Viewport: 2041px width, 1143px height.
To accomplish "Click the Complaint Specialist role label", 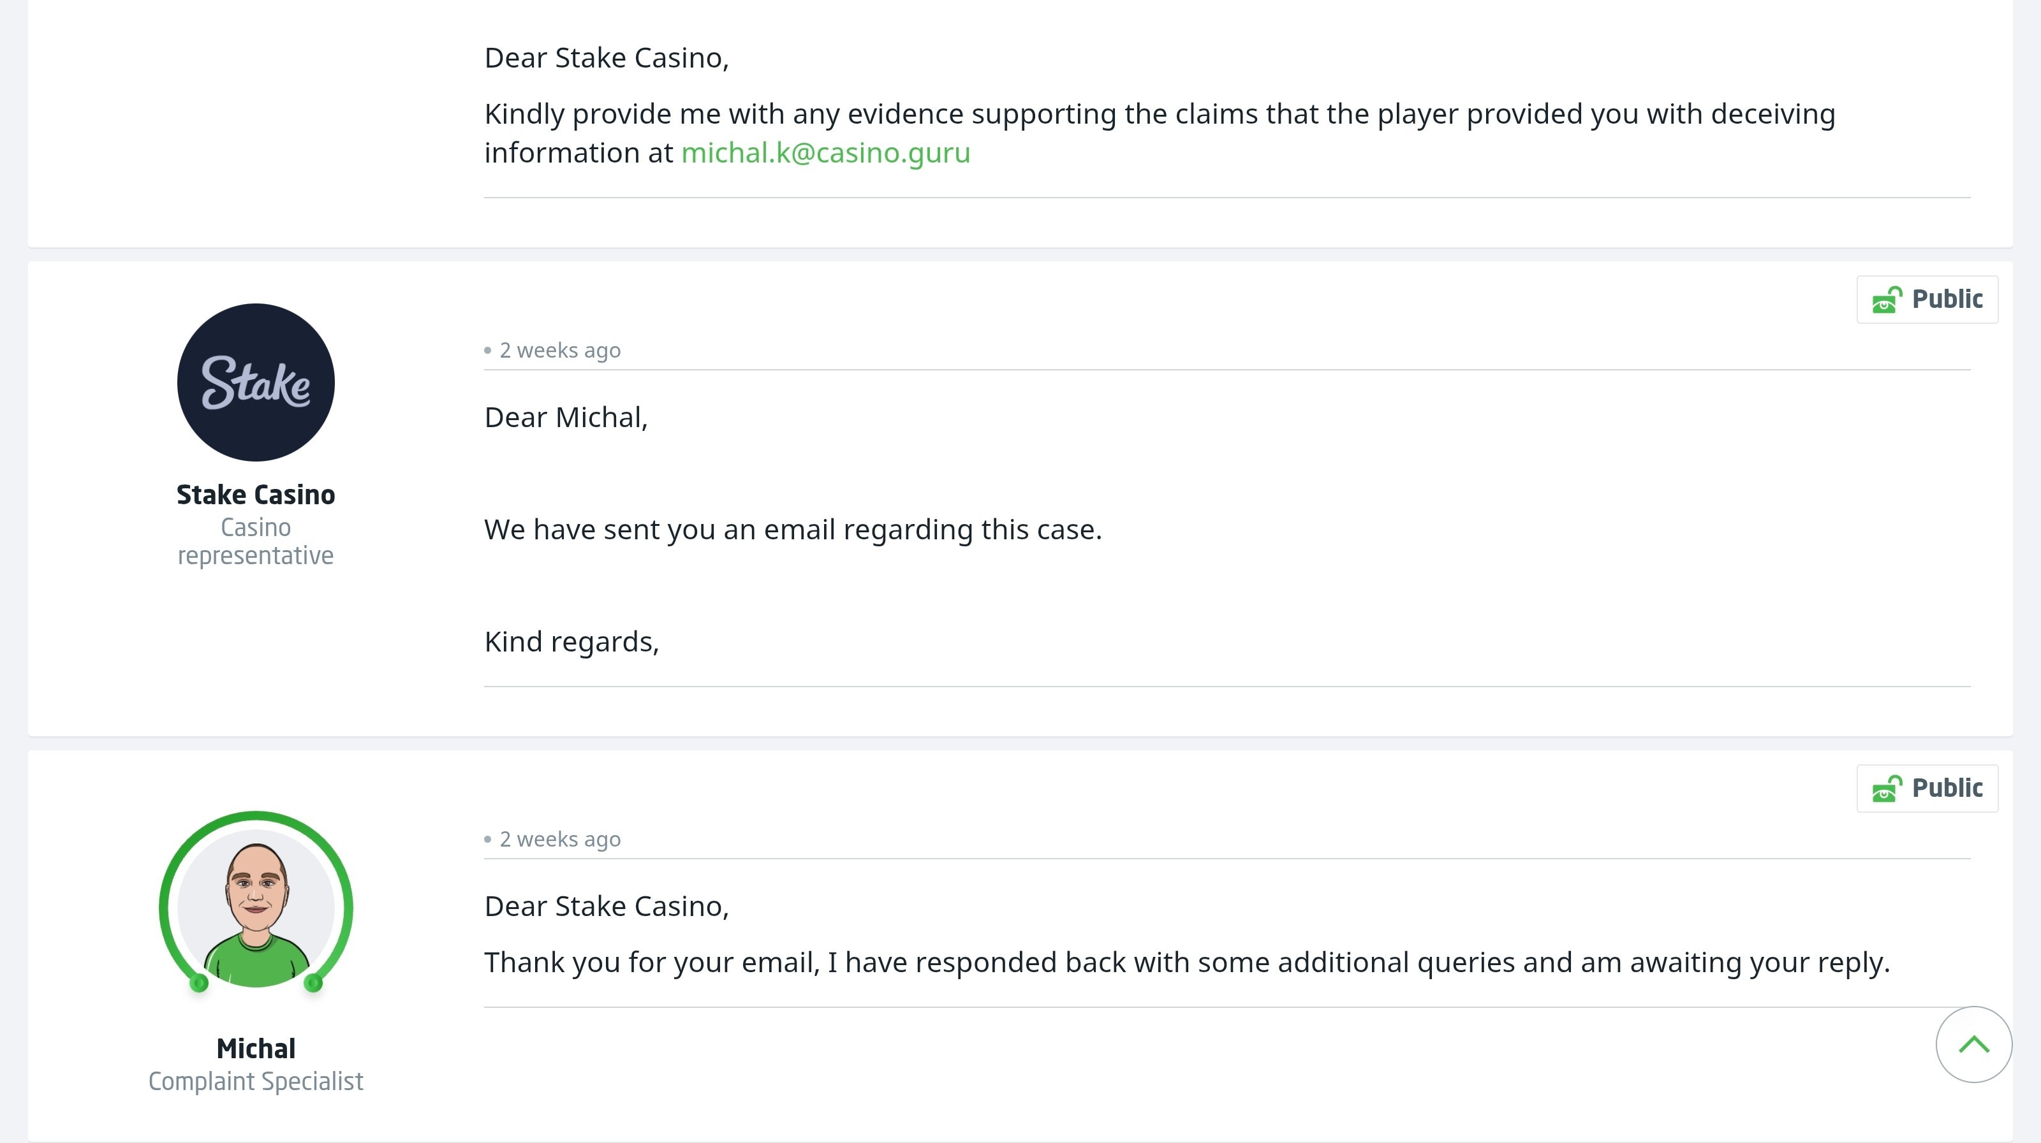I will [256, 1081].
